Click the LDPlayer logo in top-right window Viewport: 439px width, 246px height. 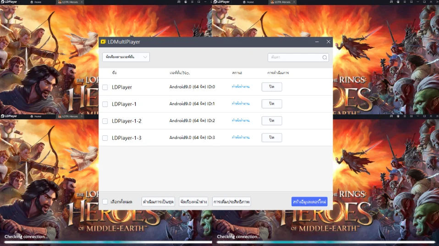click(221, 2)
